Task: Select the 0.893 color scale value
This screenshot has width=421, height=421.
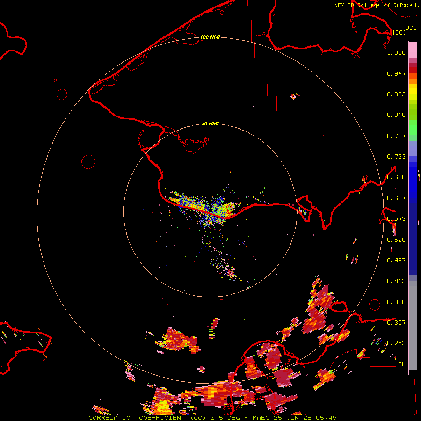Action: [396, 94]
